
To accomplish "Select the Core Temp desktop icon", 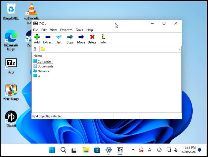I will (11, 92).
